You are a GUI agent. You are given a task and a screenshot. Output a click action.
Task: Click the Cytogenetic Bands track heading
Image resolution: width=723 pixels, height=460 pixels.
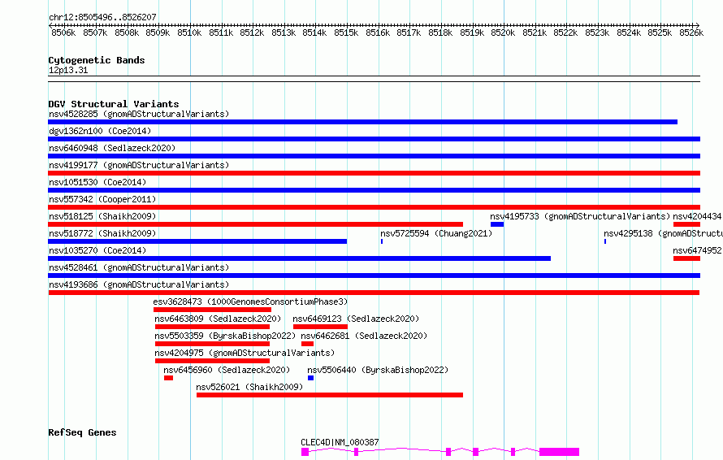(97, 60)
